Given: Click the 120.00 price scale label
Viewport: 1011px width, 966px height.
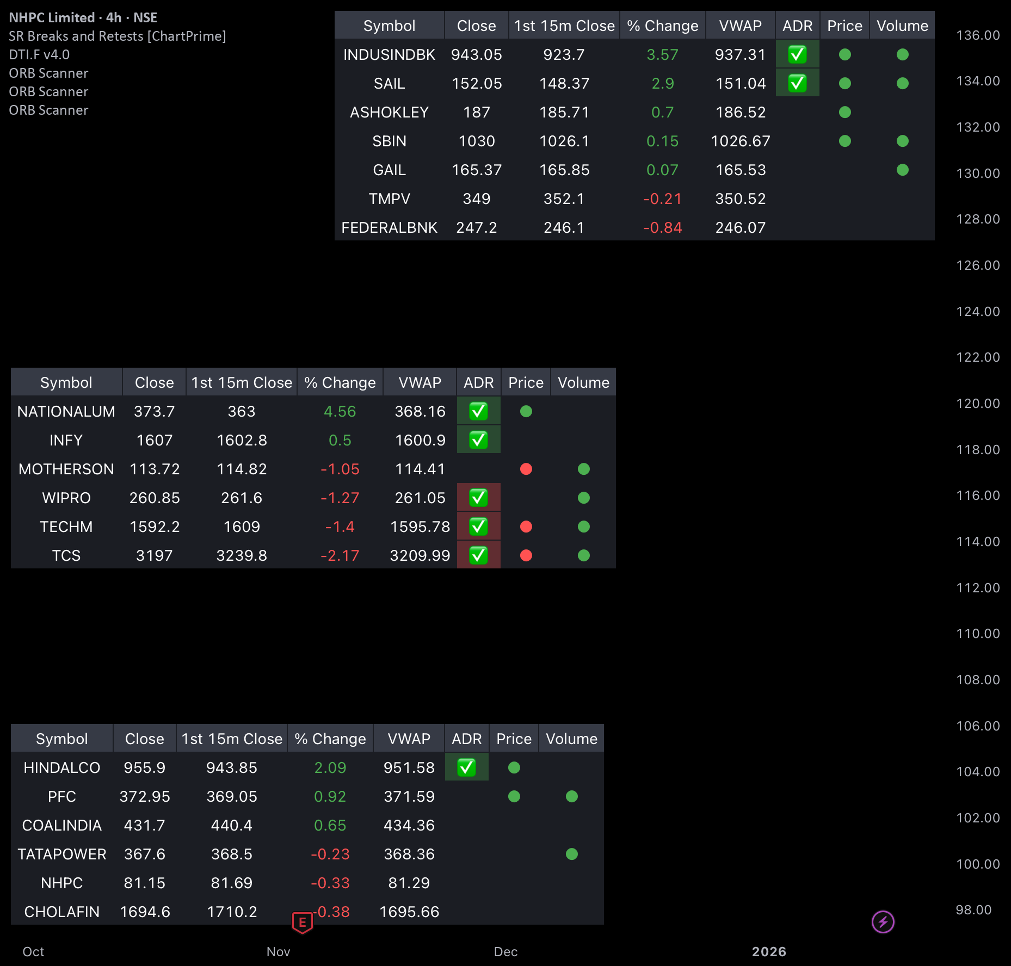Looking at the screenshot, I should pos(978,403).
